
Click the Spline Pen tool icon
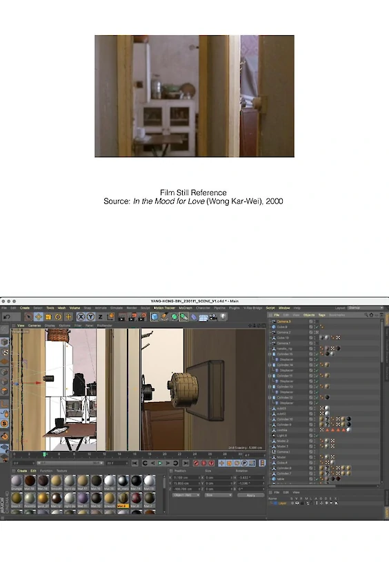(164, 317)
